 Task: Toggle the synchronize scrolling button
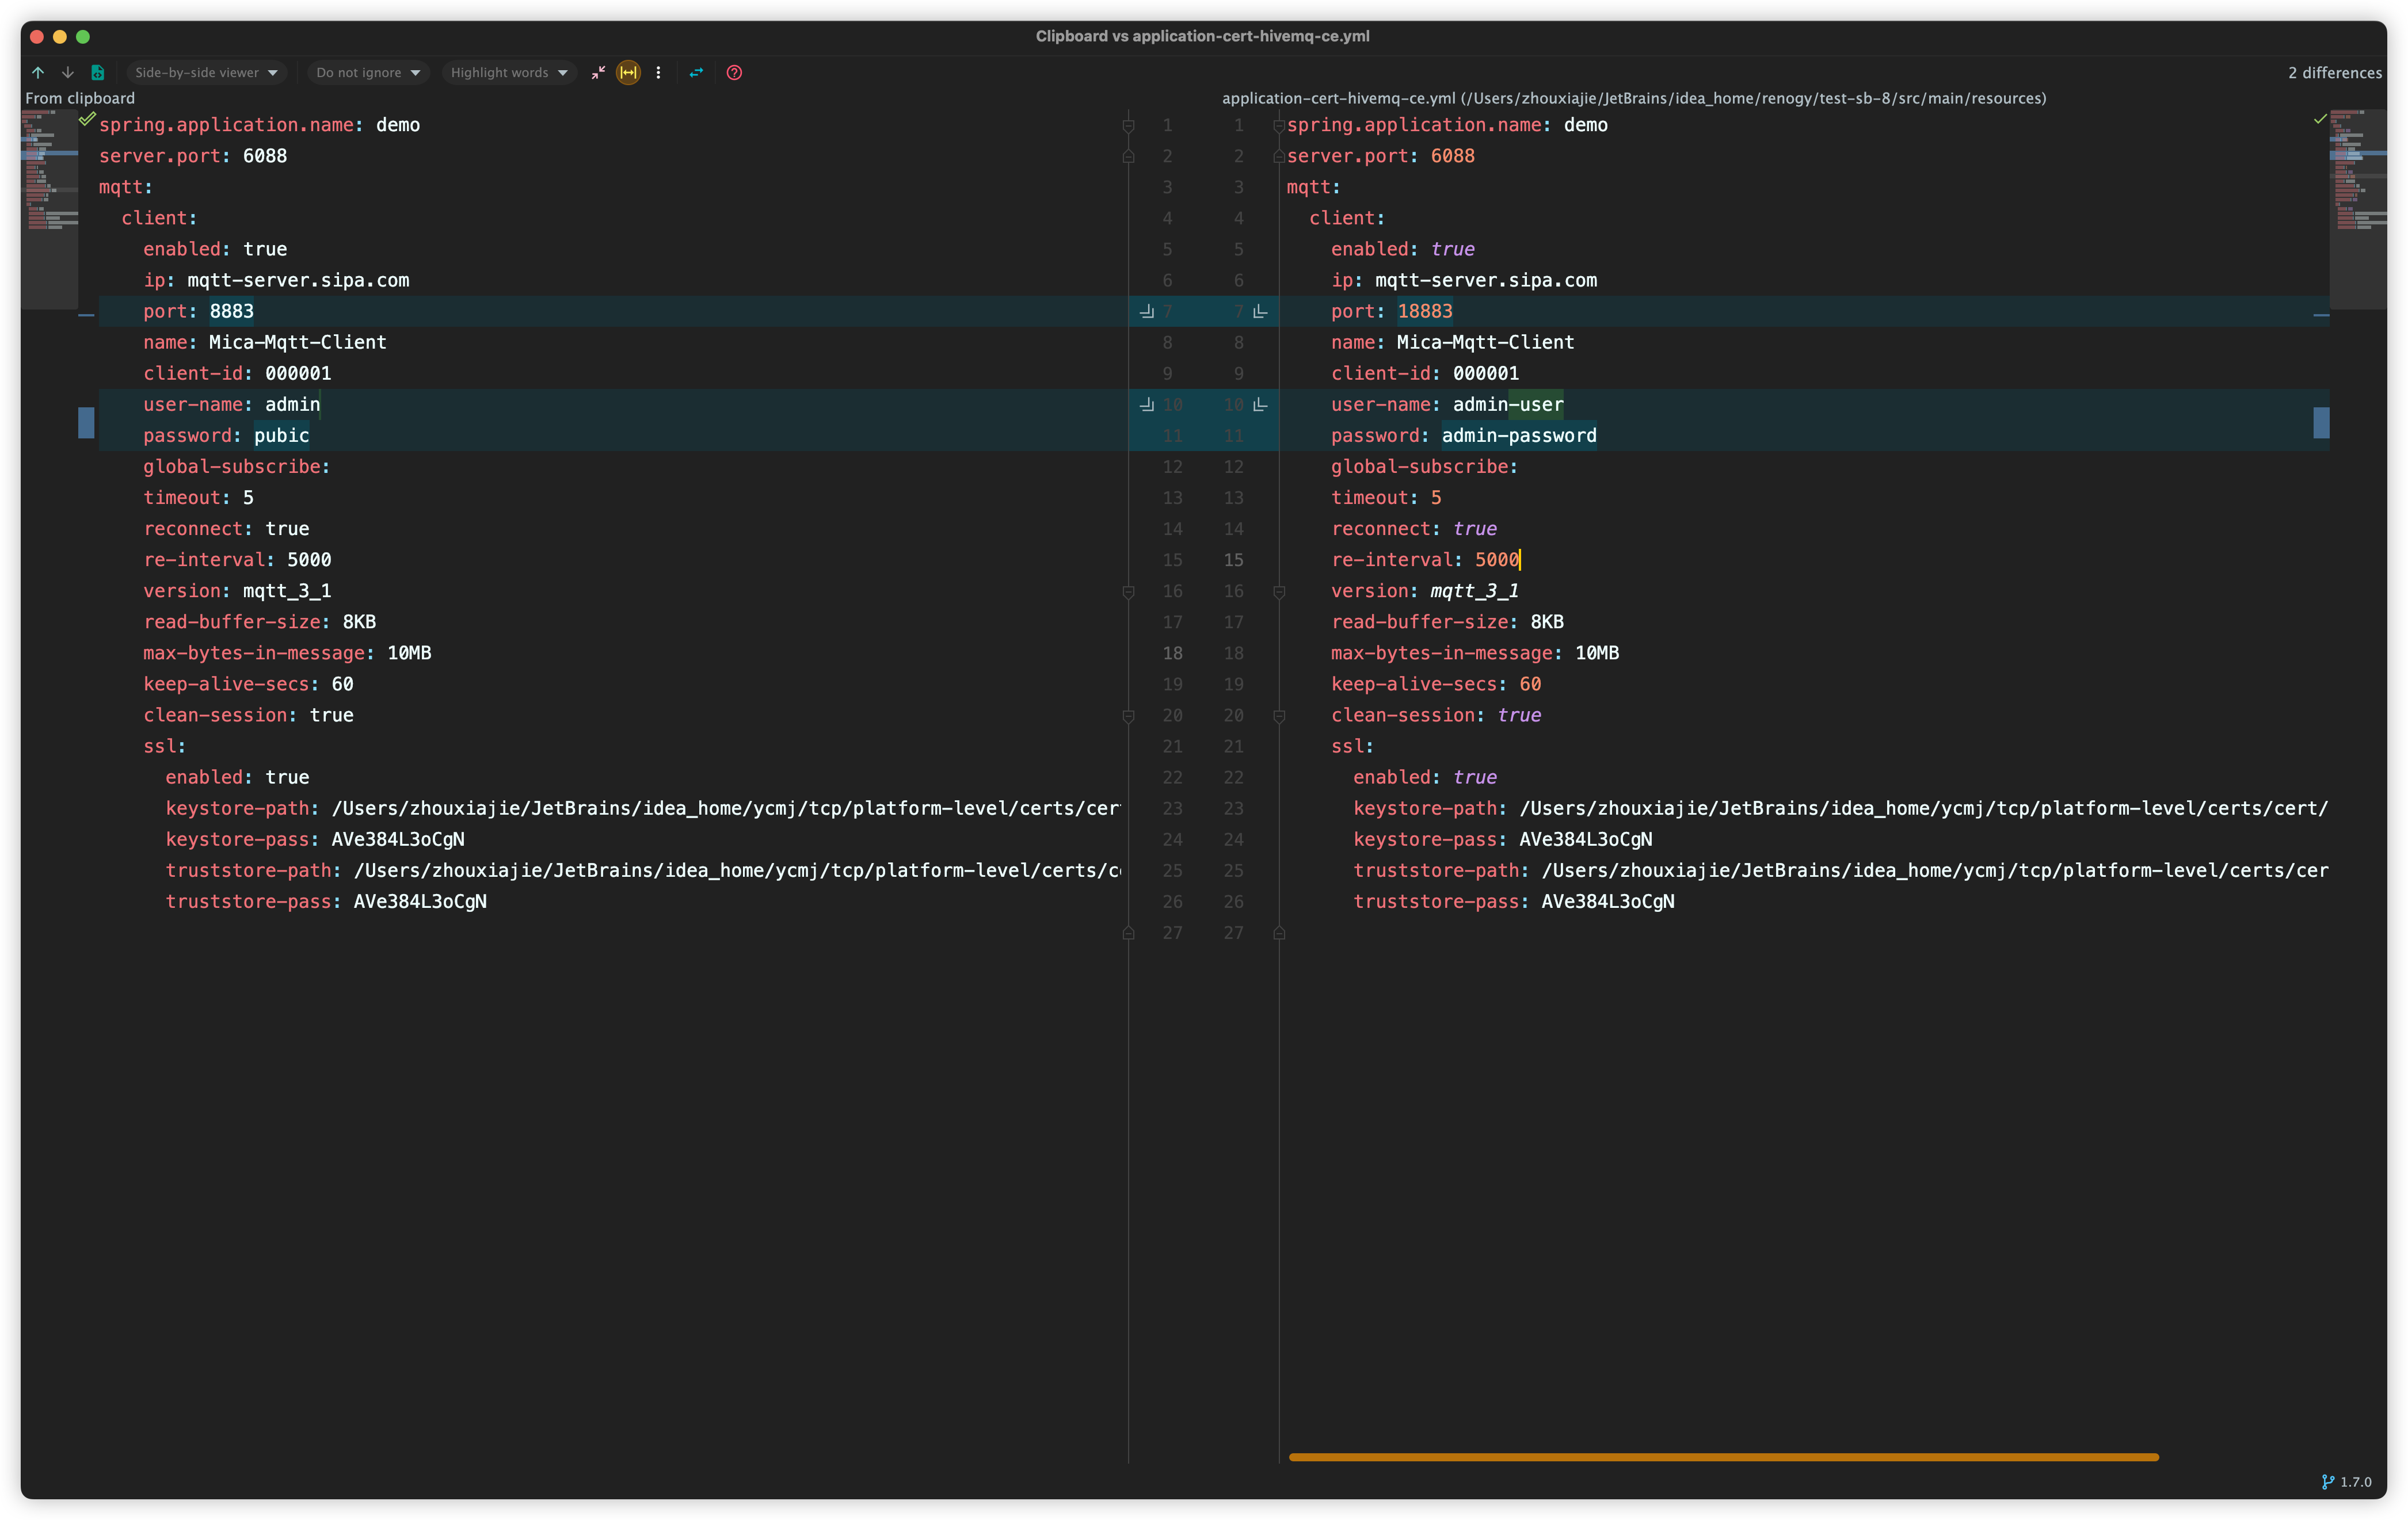(x=628, y=72)
